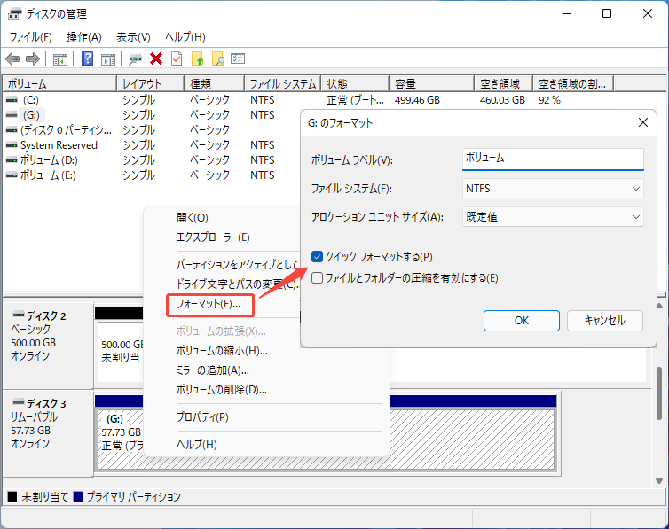Screen dimensions: 669x529
Task: Select ボリュームの縮小(H)... menu entry
Action: coord(222,351)
